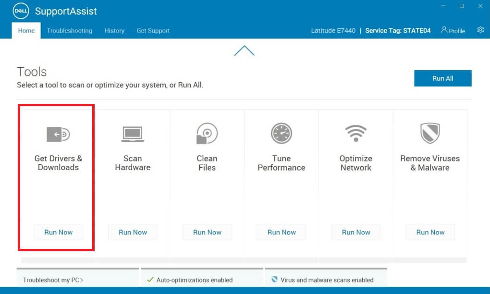Select the Remove Viruses shield icon
Image resolution: width=490 pixels, height=294 pixels.
pos(430,133)
